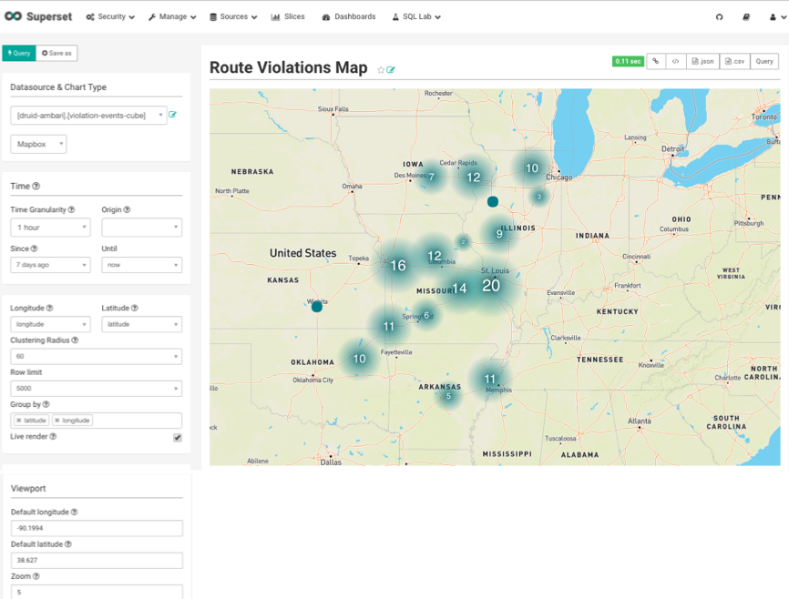Click the embed code icon
The height and width of the screenshot is (599, 789).
click(x=675, y=61)
